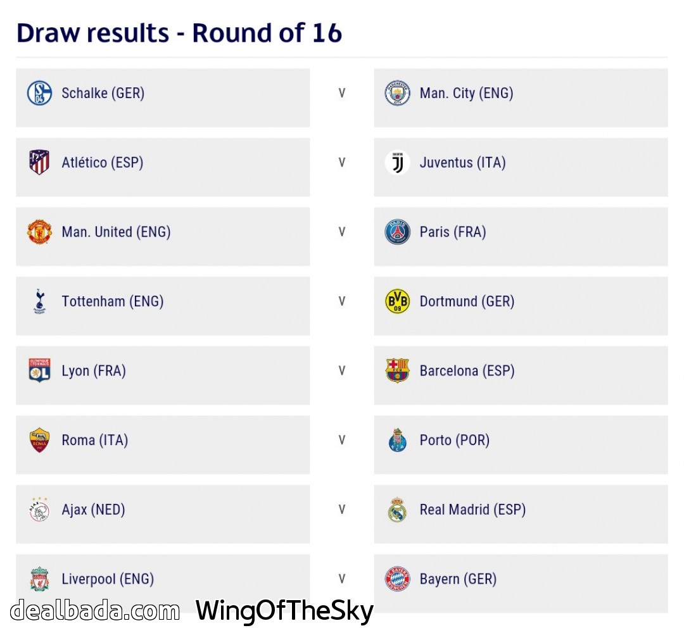
Task: Click the Bayern Munich crest icon
Action: pos(398,579)
